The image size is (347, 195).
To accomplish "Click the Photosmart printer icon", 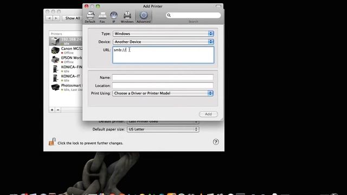I will click(55, 87).
